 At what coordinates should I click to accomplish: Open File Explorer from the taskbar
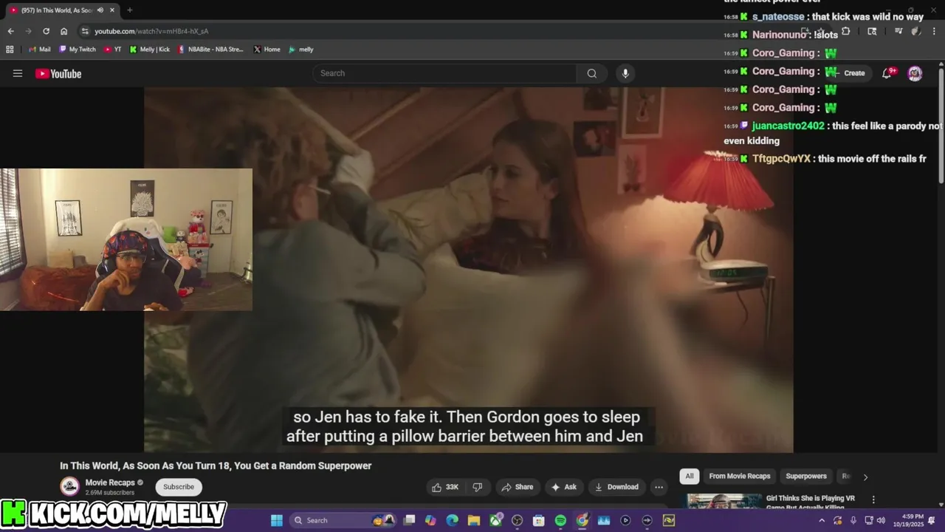[474, 520]
